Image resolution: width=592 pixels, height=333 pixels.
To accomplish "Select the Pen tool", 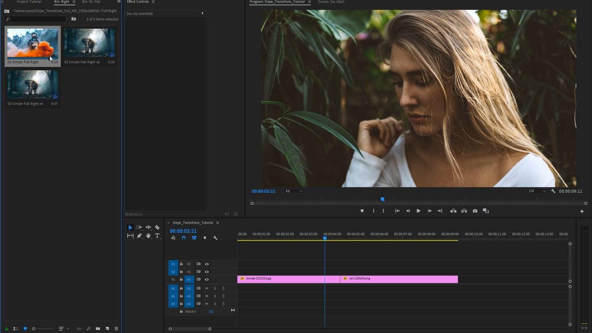I will [x=139, y=236].
